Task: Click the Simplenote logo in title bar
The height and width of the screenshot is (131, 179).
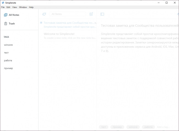Action: pos(3,3)
